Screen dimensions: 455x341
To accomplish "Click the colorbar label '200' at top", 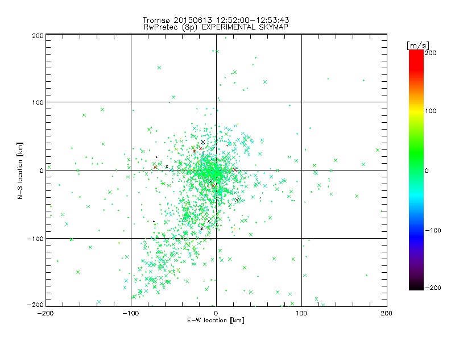I will (x=431, y=53).
